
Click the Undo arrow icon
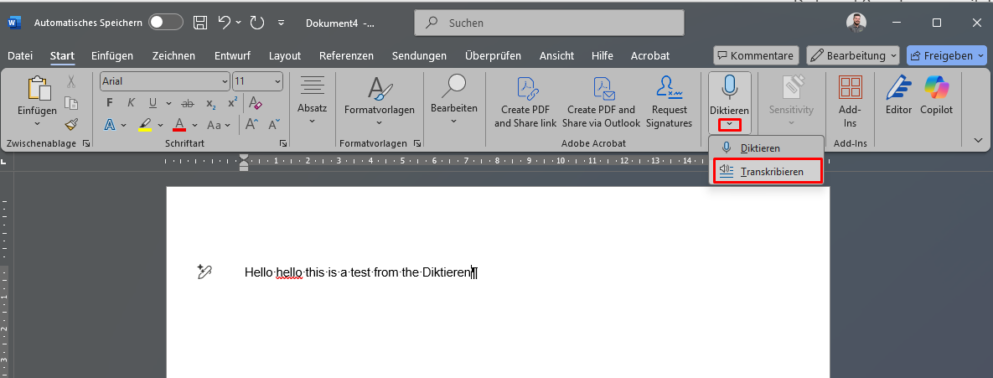225,23
